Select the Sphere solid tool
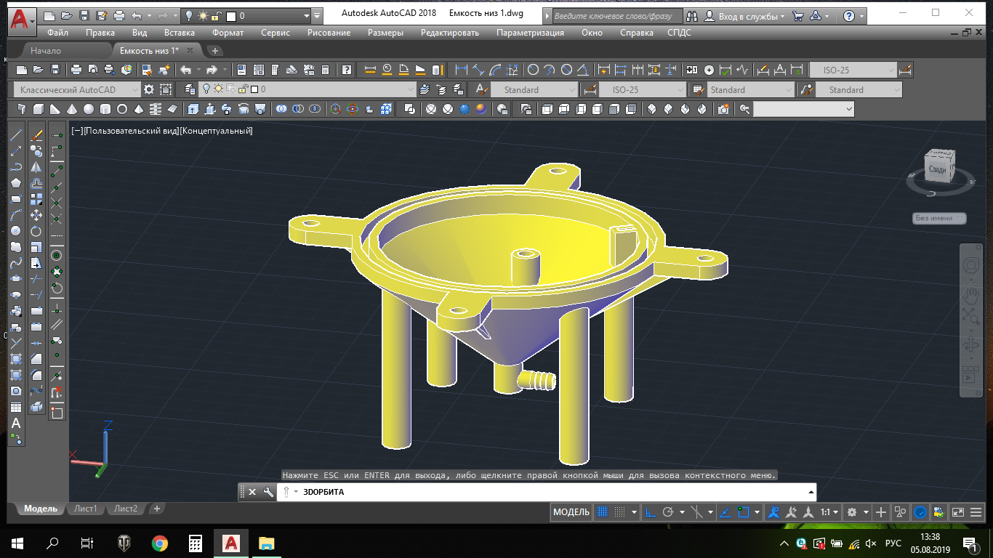 click(89, 109)
